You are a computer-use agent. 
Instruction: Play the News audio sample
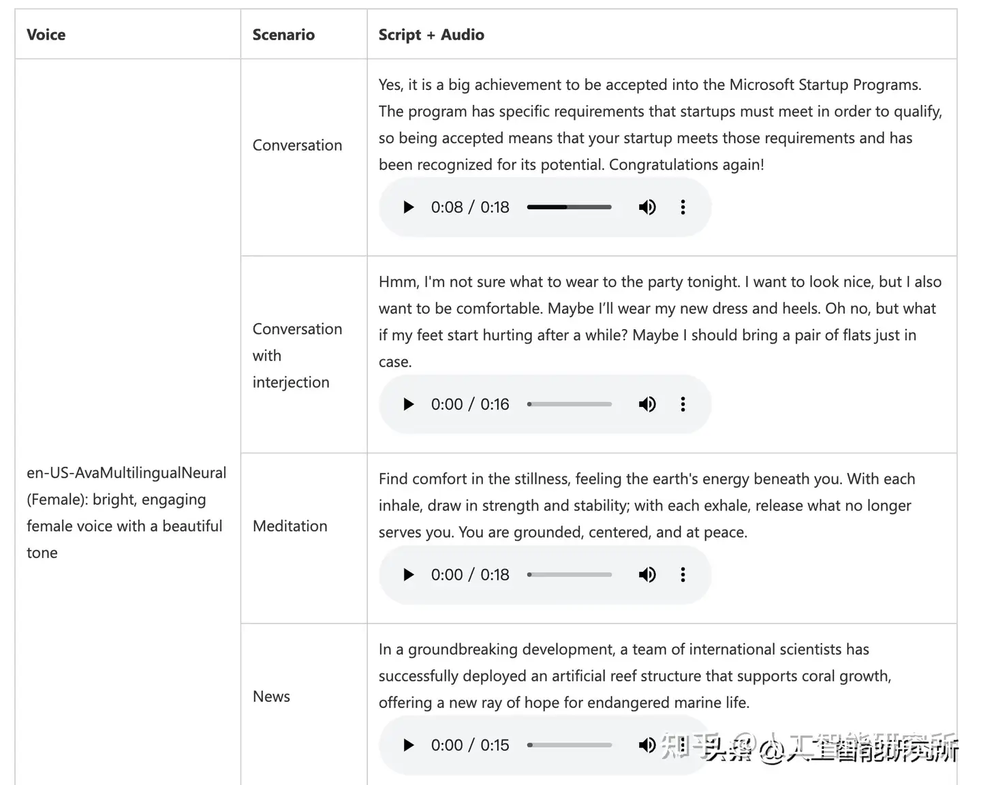pos(409,745)
